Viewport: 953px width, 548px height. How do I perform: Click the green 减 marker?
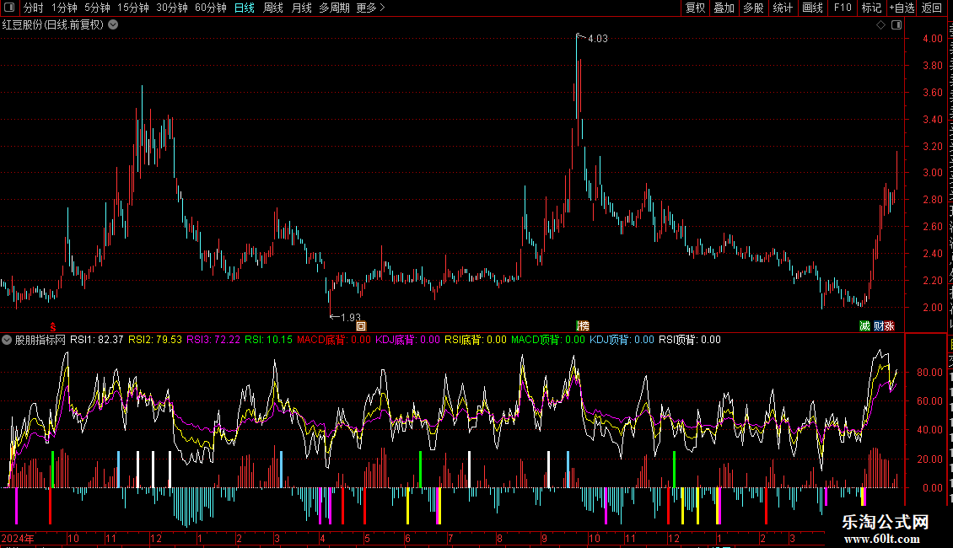coord(865,326)
